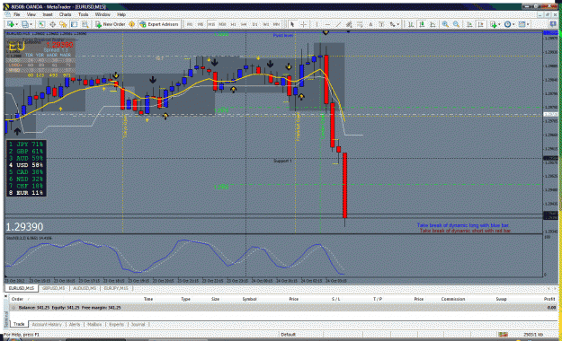The height and width of the screenshot is (341, 562).
Task: Open the Indicators list icon
Action: [x=494, y=24]
